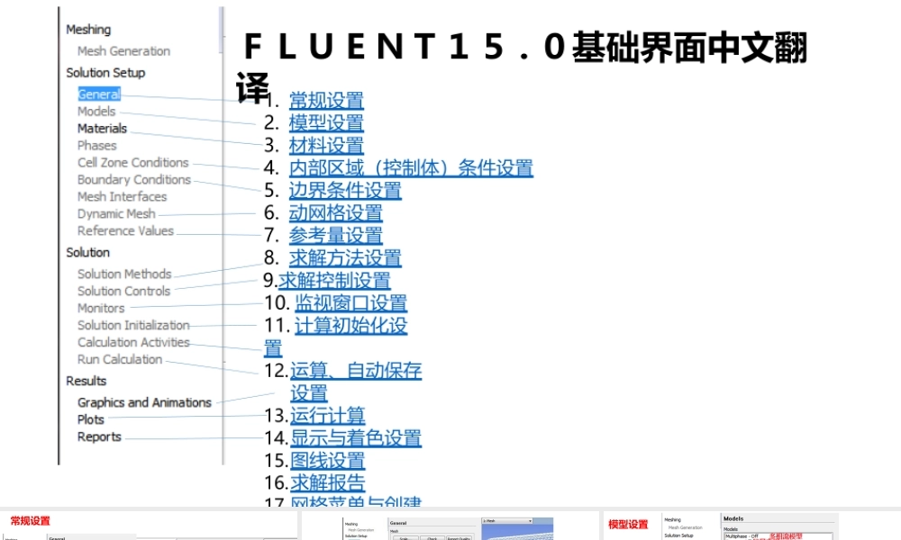Select Boundary Conditions tree item
The image size is (901, 540).
tap(134, 180)
